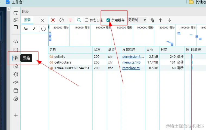Click the 17.4 kB size cell
Viewport: 206px width, 130px height.
pyautogui.click(x=153, y=62)
